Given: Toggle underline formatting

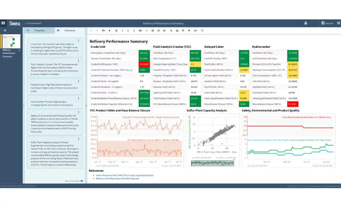Looking at the screenshot, I should click(x=128, y=31).
